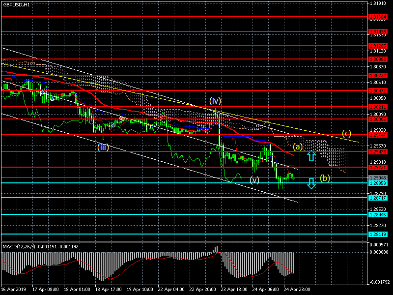Click the cyan up arrow chart object
The height and width of the screenshot is (295, 393).
click(x=311, y=155)
